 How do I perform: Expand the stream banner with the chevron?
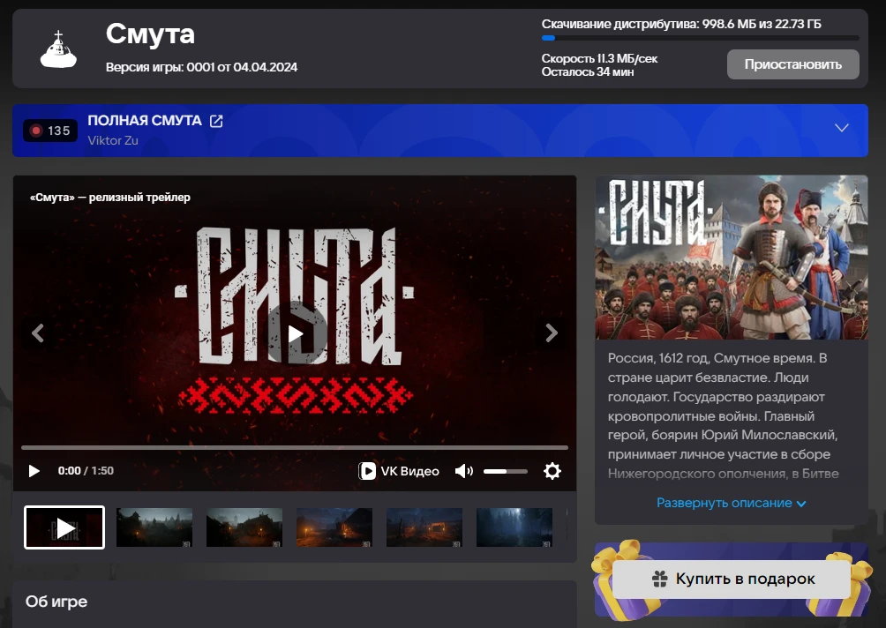click(841, 128)
